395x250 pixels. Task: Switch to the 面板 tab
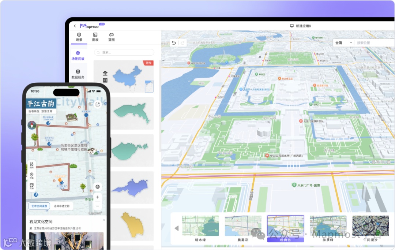(95, 37)
